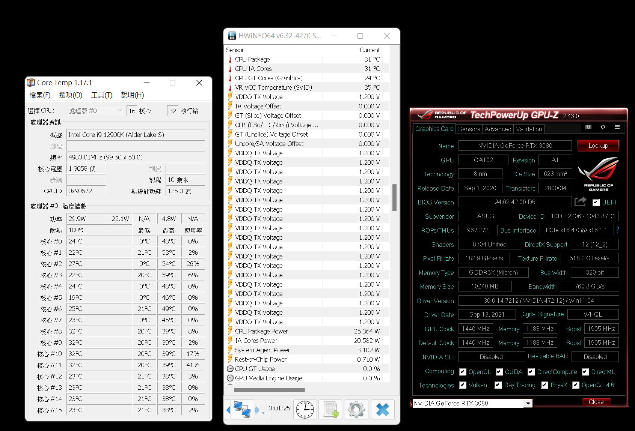
Task: Open the Core Temp 選項(O) menu
Action: 71,95
